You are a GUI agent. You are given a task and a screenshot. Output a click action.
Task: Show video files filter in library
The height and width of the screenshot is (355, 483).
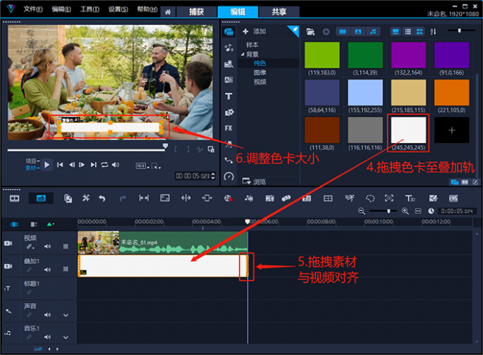(x=342, y=31)
